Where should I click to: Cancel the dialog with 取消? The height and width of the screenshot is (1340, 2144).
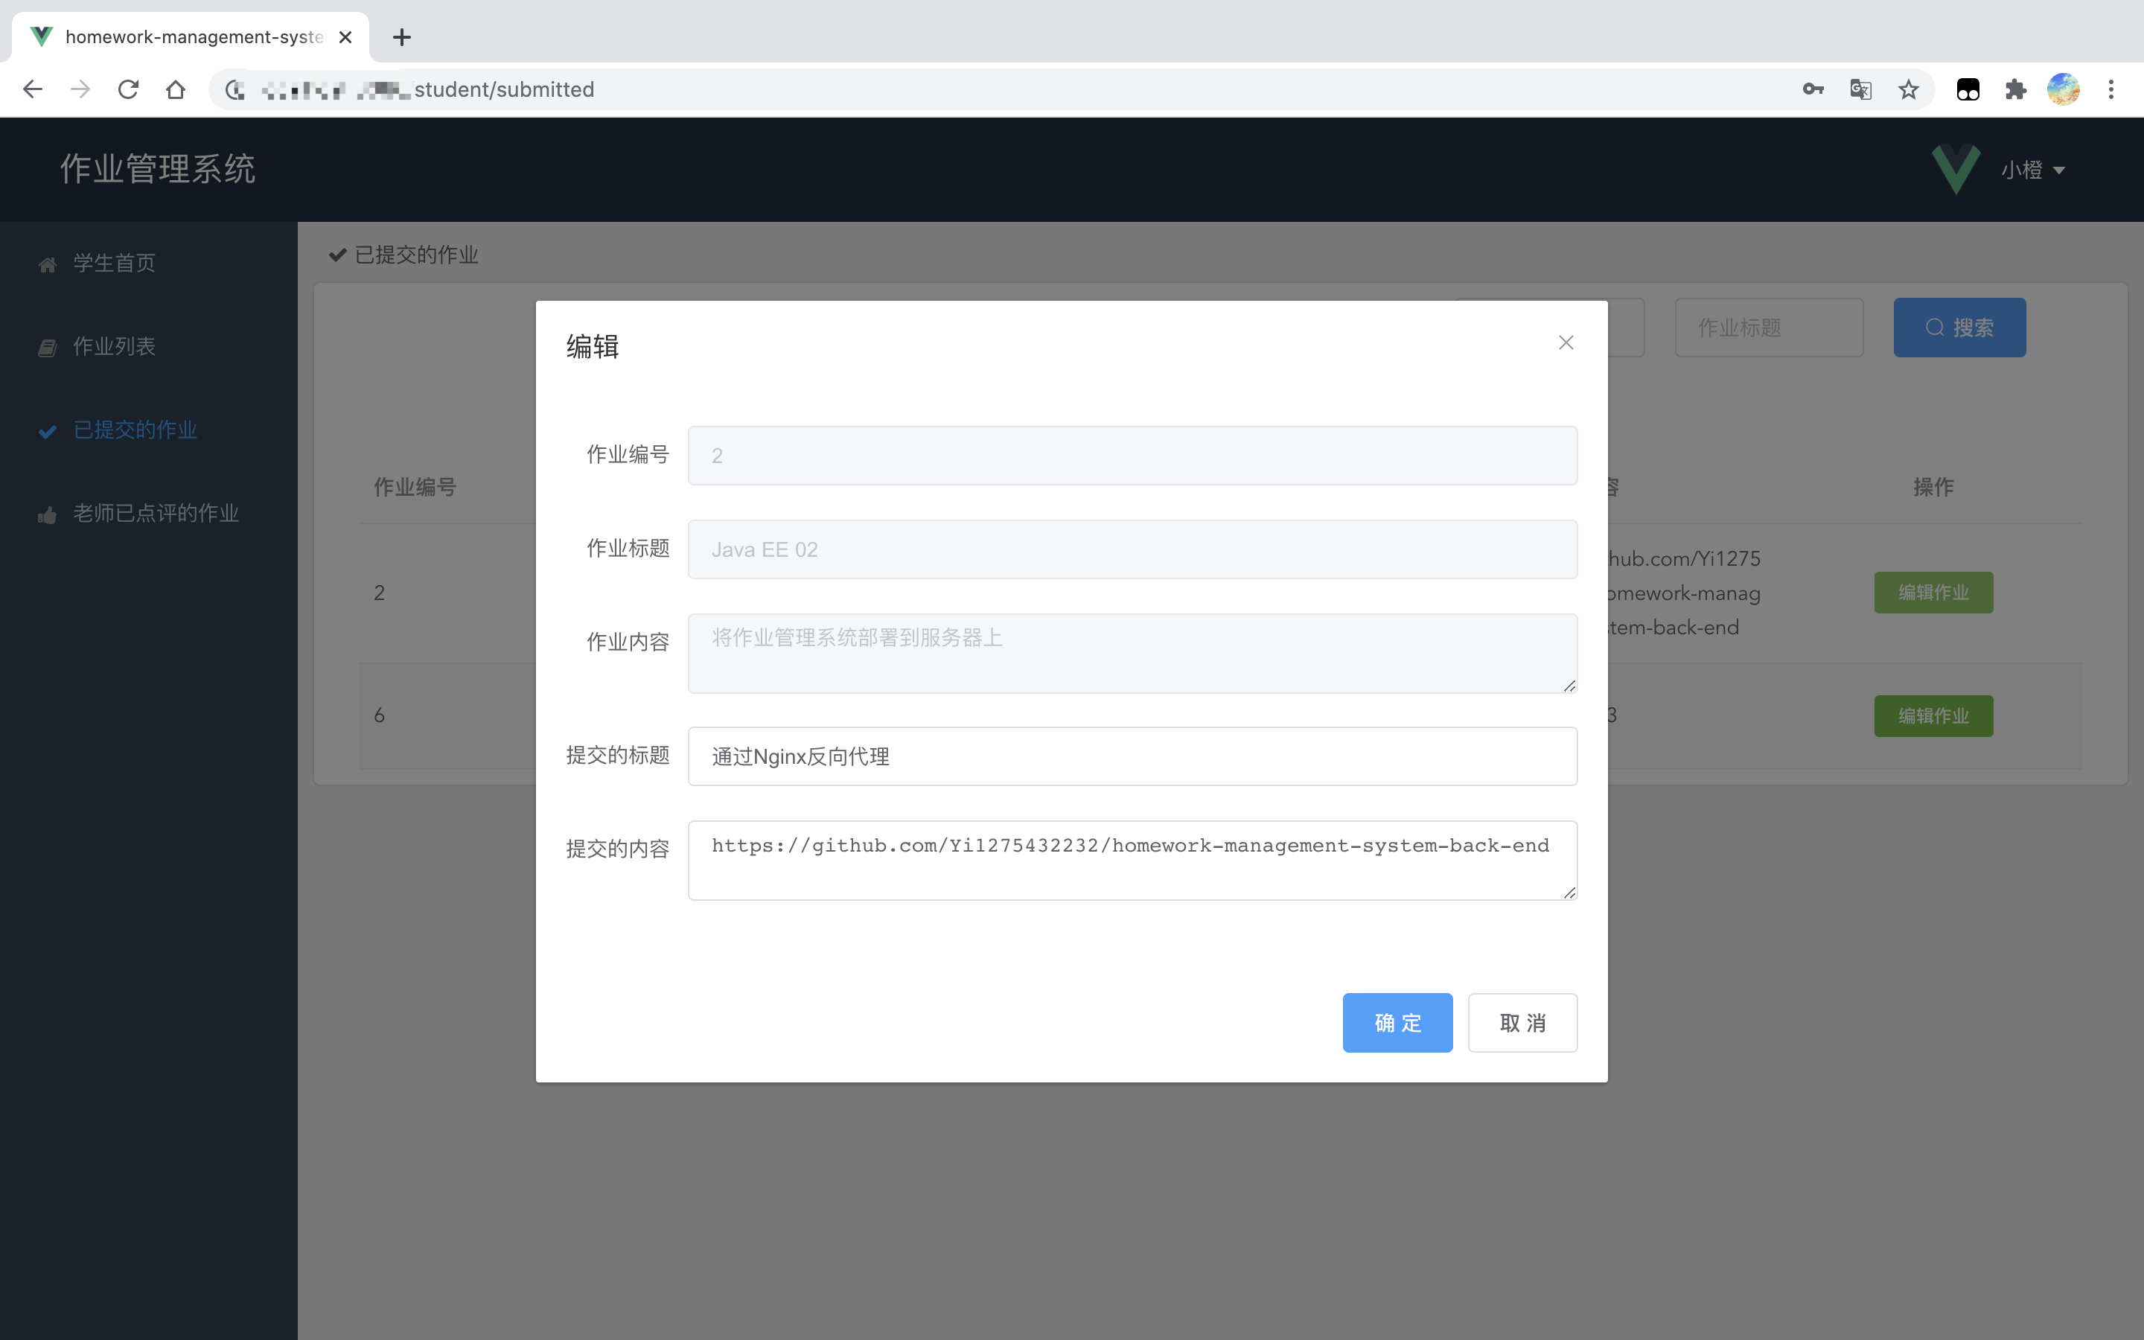(1522, 1023)
